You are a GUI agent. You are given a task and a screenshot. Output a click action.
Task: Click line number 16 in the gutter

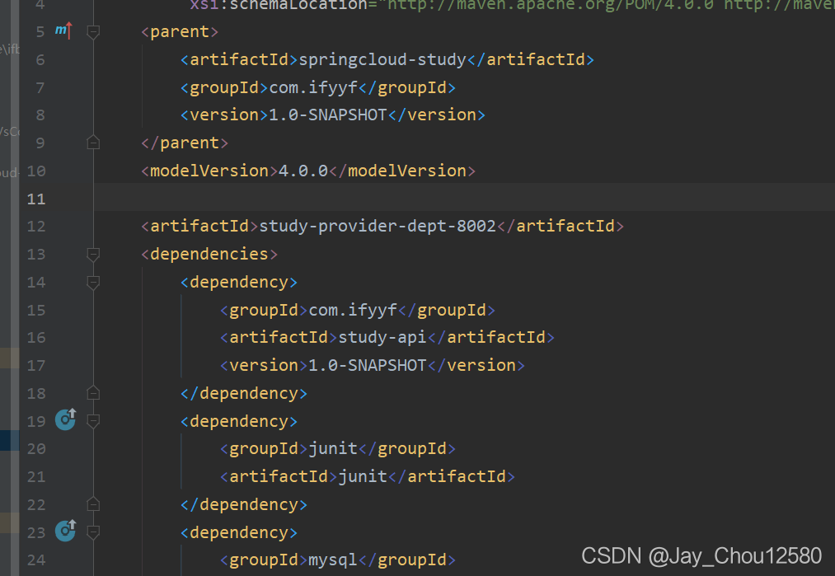pyautogui.click(x=36, y=338)
